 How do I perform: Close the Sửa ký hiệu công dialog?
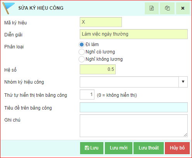(x=183, y=8)
